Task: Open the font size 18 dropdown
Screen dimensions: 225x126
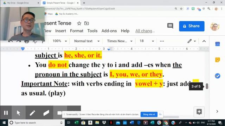Action: pyautogui.click(x=147, y=41)
